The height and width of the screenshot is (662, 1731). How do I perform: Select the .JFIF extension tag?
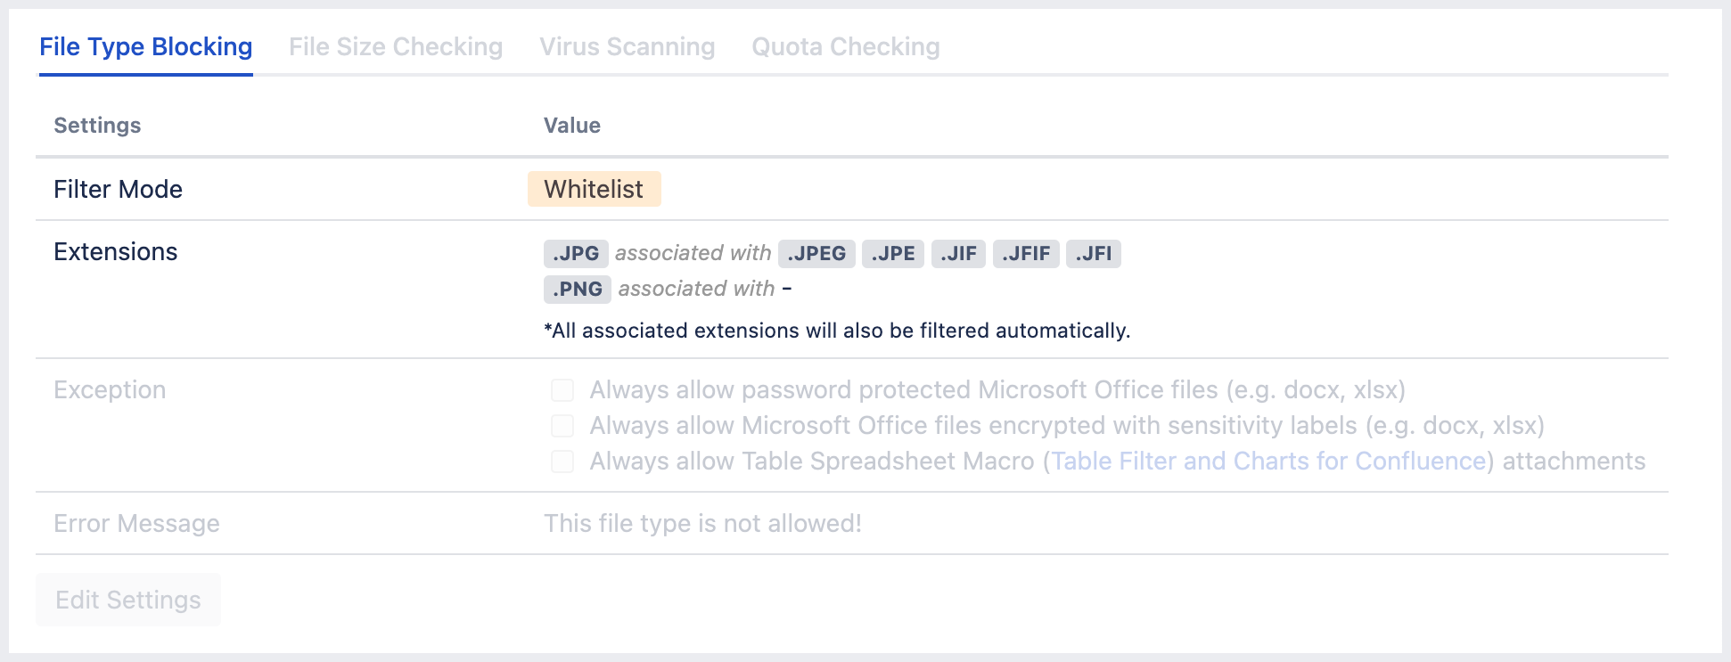(x=1026, y=253)
